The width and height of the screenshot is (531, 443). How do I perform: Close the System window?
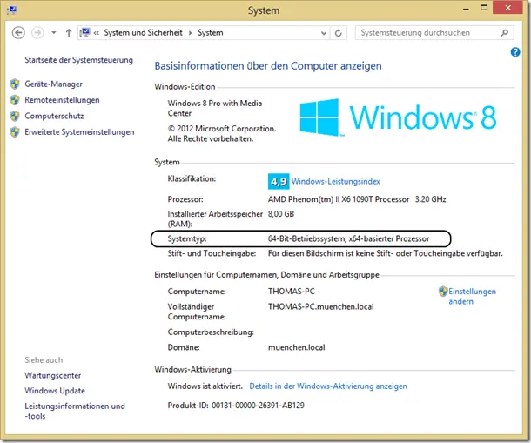(507, 8)
